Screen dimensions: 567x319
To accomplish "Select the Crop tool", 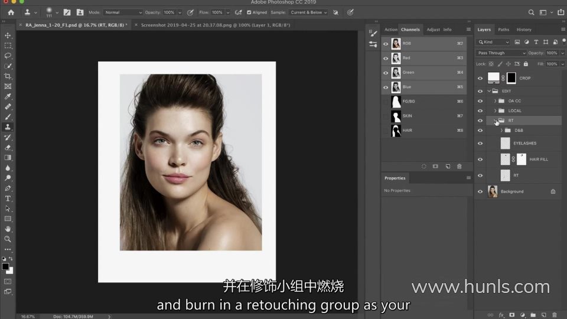I will pyautogui.click(x=8, y=76).
